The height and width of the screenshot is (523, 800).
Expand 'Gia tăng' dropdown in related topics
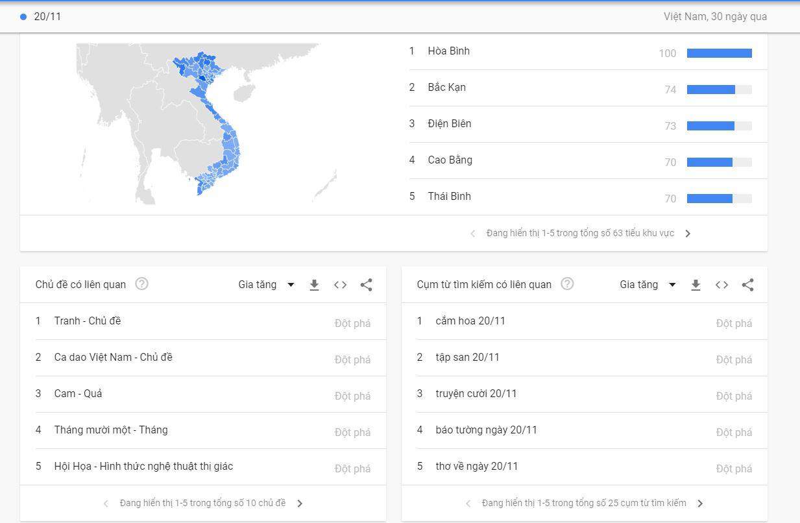point(266,285)
